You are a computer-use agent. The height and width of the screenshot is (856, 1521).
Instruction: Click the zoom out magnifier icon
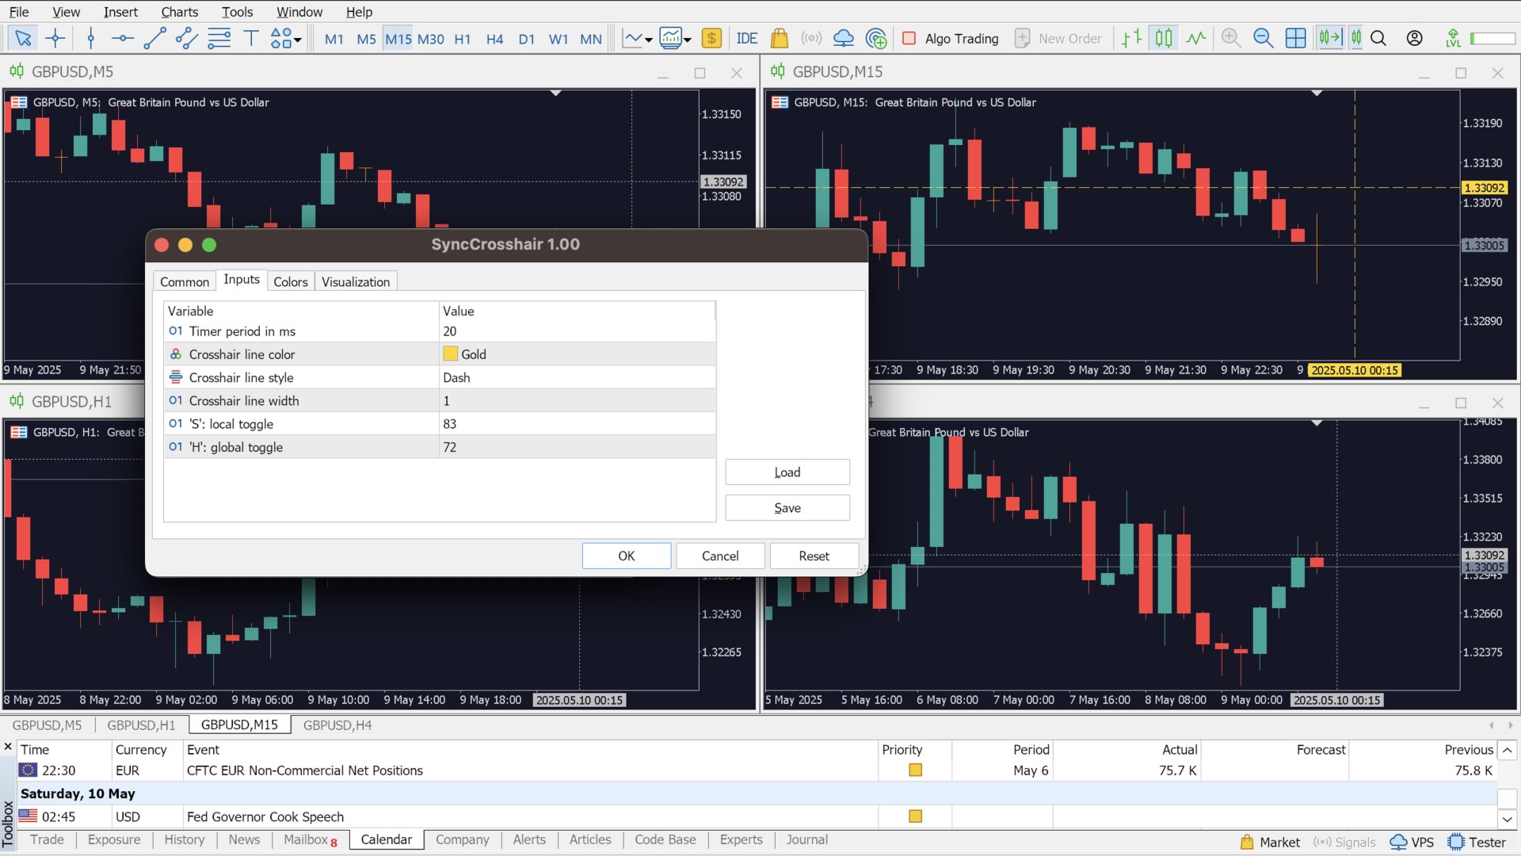click(x=1263, y=38)
